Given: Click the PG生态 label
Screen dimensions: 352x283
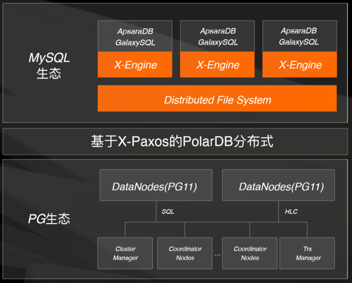Looking at the screenshot, I should point(49,219).
